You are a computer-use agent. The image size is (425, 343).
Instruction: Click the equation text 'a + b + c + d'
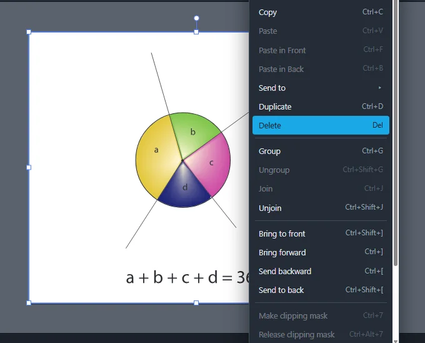[x=172, y=278]
